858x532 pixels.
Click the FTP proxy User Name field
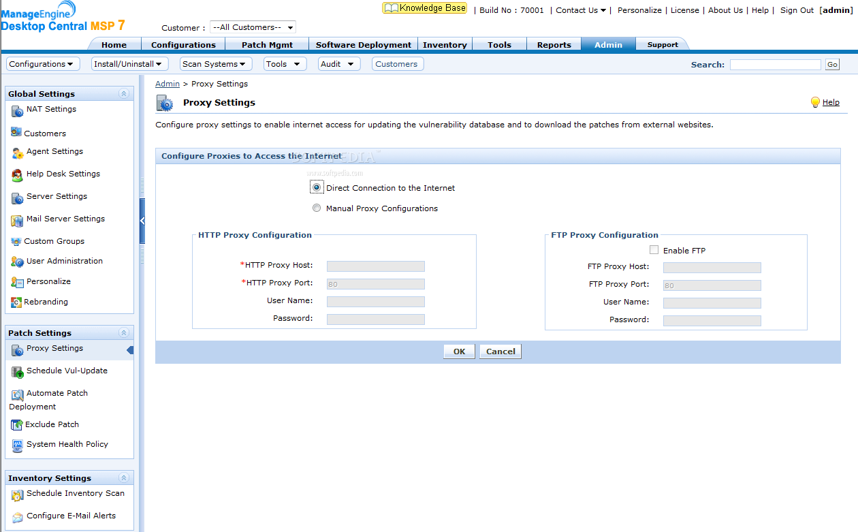[x=712, y=303]
